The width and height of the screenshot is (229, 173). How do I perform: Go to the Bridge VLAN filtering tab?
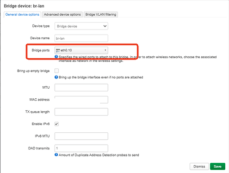(x=101, y=15)
